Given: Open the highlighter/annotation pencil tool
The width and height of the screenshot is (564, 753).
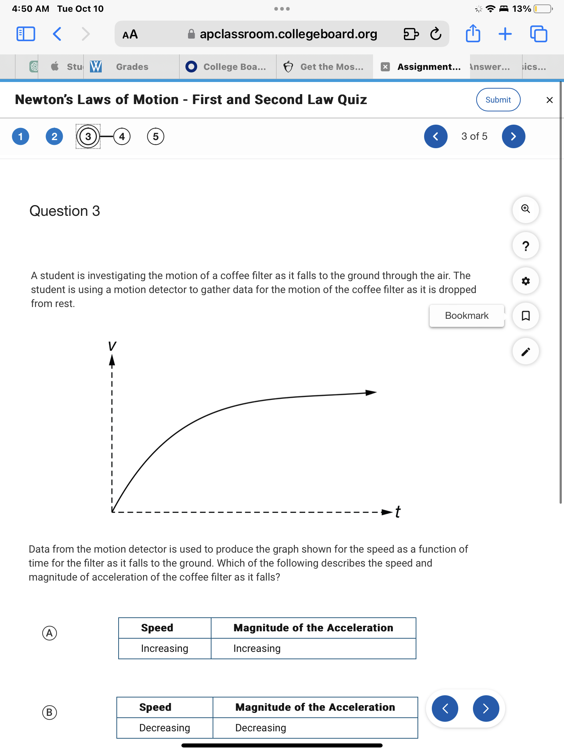Looking at the screenshot, I should (525, 351).
